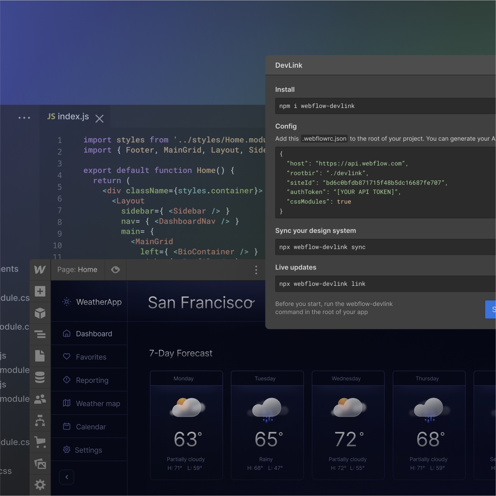
Task: Click the blue button in DevLink panel
Action: pyautogui.click(x=490, y=309)
